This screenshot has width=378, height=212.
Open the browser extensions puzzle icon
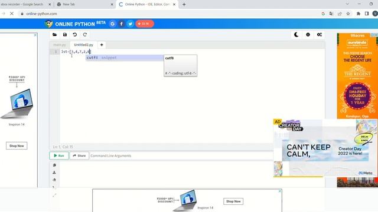(x=359, y=14)
